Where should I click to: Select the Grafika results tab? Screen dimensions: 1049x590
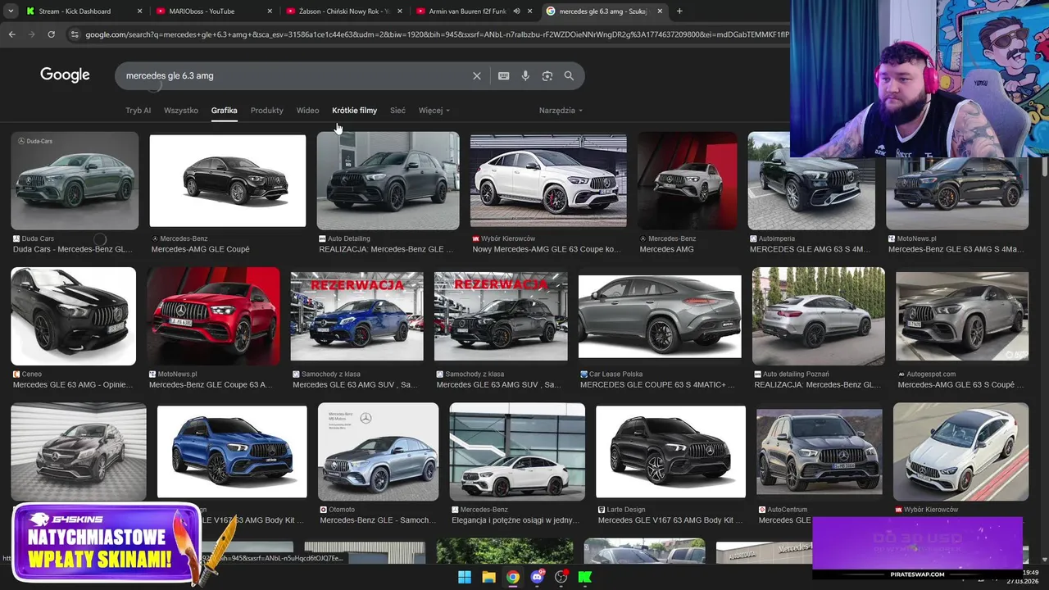coord(224,111)
